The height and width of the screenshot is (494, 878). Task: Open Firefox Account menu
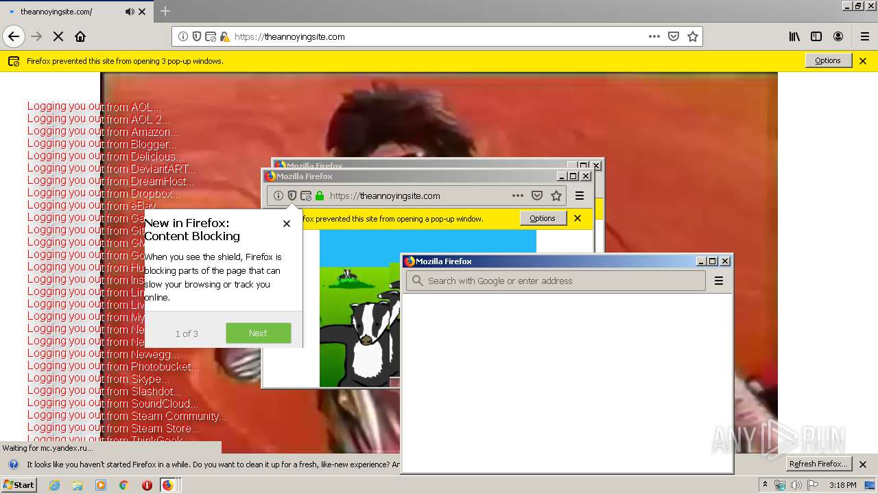pos(838,36)
